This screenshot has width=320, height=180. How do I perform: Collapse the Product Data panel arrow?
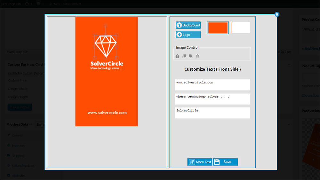point(289,124)
